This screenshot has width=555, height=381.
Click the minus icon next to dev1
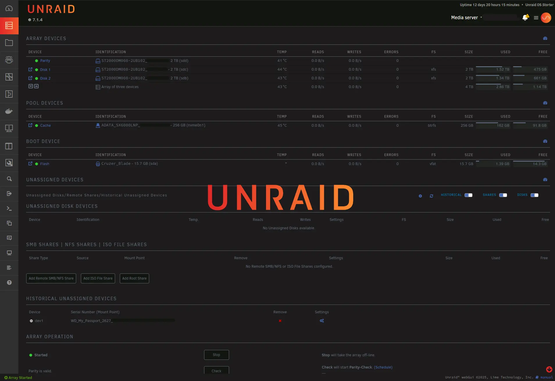click(31, 321)
